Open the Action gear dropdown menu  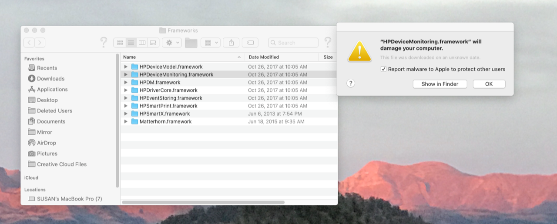[x=172, y=43]
